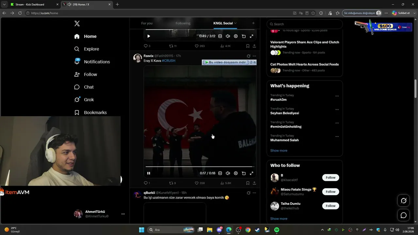The width and height of the screenshot is (418, 235).
Task: Open Chat in the X sidebar
Action: [x=84, y=87]
